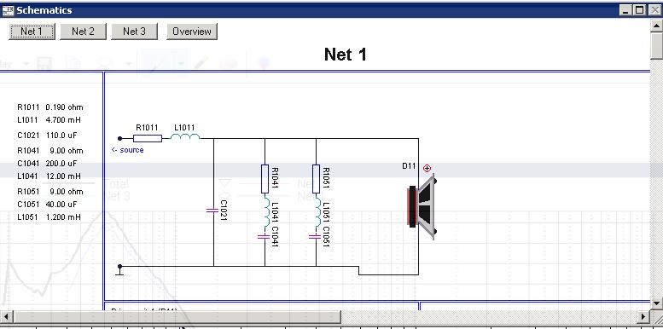Click the Schematics window title icon

tap(8, 10)
